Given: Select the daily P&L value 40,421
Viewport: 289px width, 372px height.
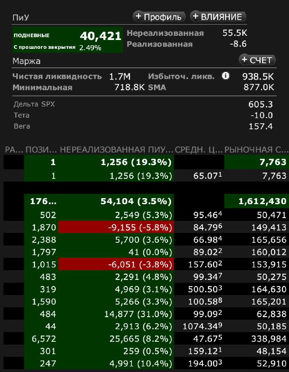Looking at the screenshot, I should pos(101,36).
